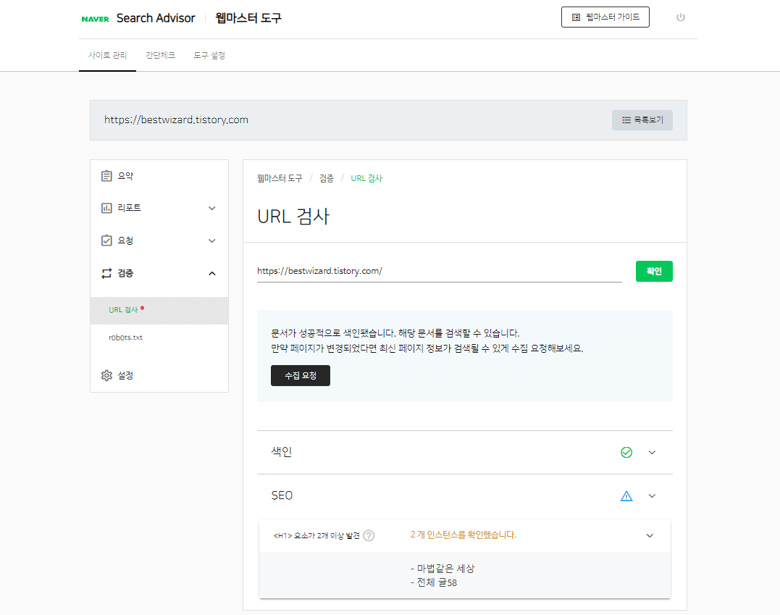This screenshot has width=780, height=615.
Task: Expand the 색인 results section
Action: pos(651,451)
